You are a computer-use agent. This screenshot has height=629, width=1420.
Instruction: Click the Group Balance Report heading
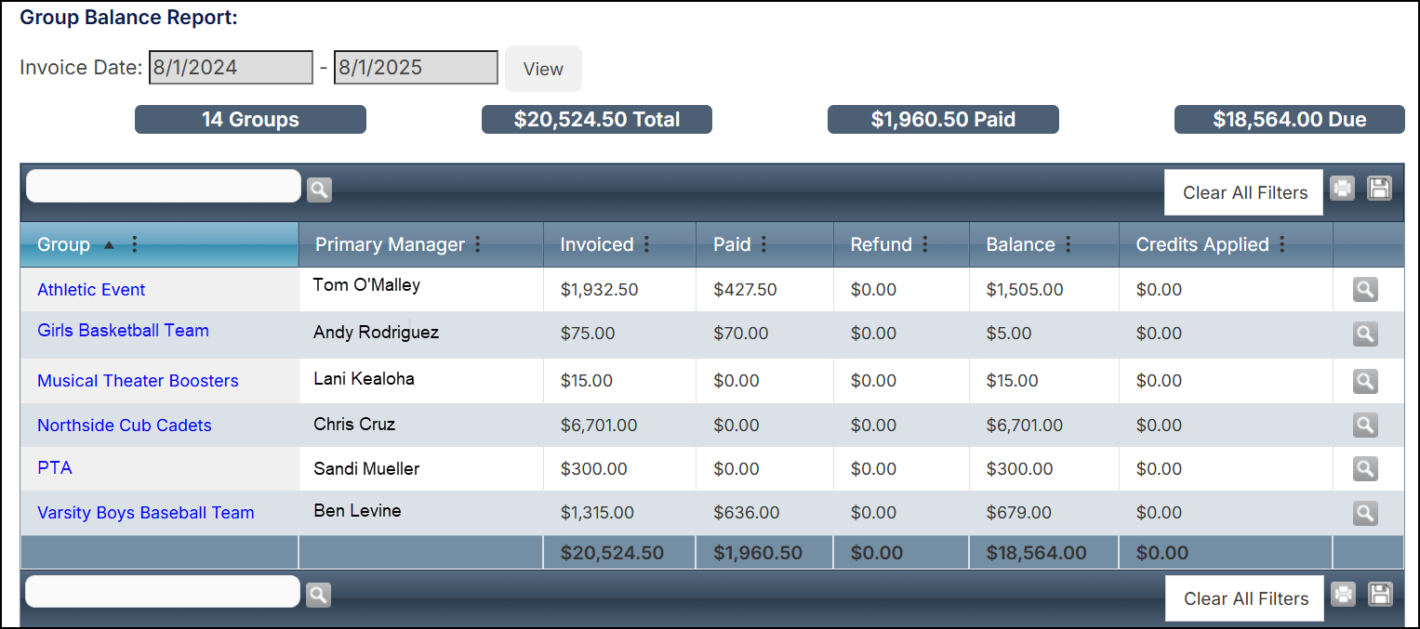pos(128,18)
